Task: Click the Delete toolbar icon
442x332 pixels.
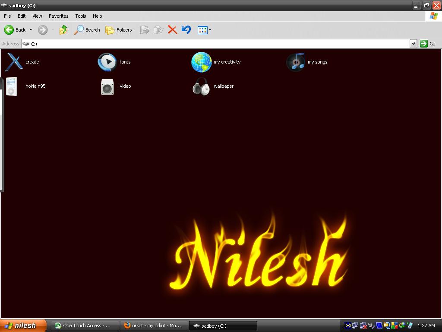Action: [x=172, y=30]
